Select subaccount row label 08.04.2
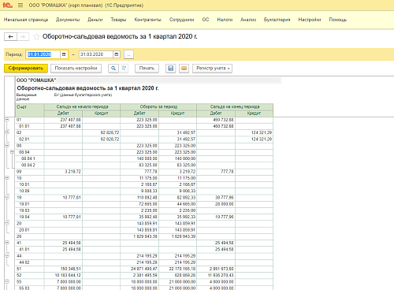 (x=28, y=165)
